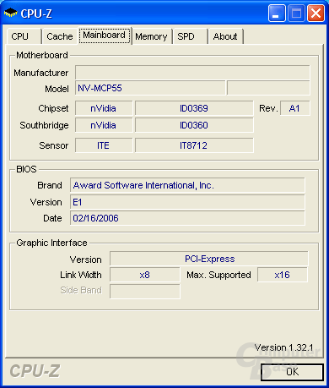Image resolution: width=329 pixels, height=388 pixels.
Task: Show the About tab
Action: point(225,36)
